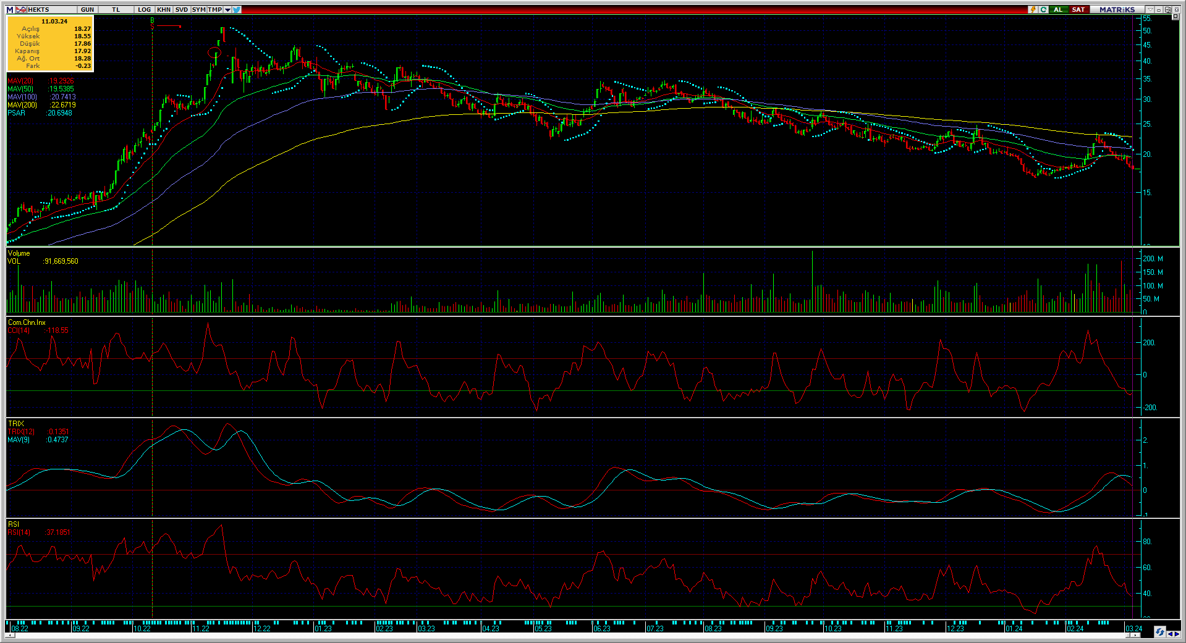Screen dimensions: 1186x643
Task: Click the blue sync arrows icon
Action: tap(1160, 632)
